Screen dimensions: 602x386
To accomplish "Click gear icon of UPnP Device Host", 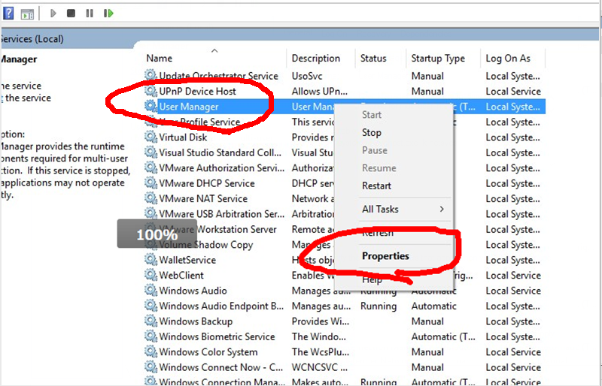I will pyautogui.click(x=150, y=91).
